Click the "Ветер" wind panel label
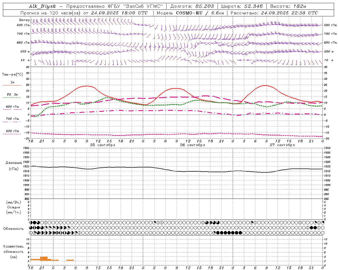Image resolution: width=338 pixels, height=270 pixels. pyautogui.click(x=24, y=20)
